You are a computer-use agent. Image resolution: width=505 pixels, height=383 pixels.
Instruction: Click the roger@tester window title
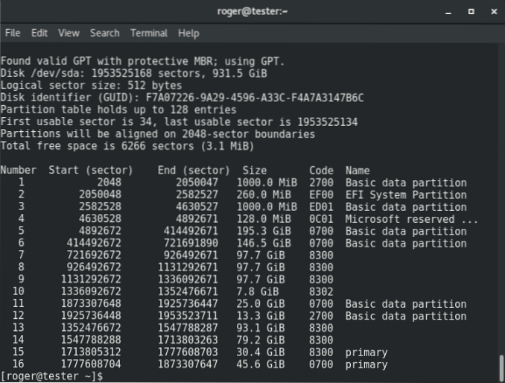point(252,11)
